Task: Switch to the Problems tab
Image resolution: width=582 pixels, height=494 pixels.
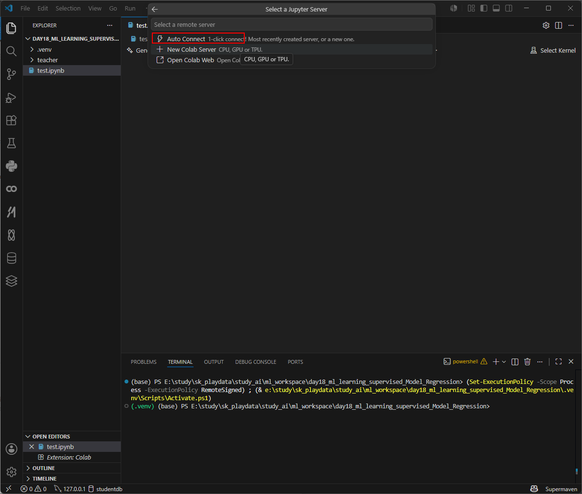Action: click(x=144, y=362)
